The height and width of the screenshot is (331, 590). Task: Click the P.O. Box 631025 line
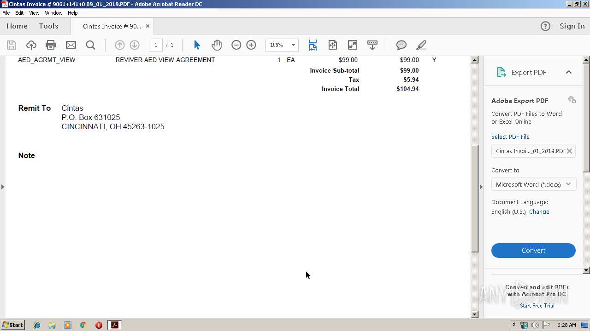(91, 118)
